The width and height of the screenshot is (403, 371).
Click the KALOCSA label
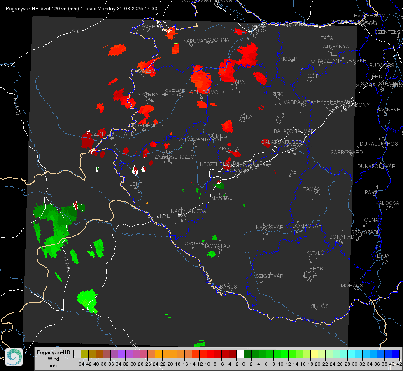point(387,203)
